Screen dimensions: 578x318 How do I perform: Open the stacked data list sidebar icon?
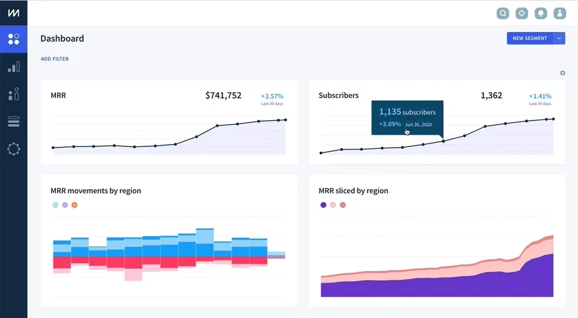click(14, 122)
